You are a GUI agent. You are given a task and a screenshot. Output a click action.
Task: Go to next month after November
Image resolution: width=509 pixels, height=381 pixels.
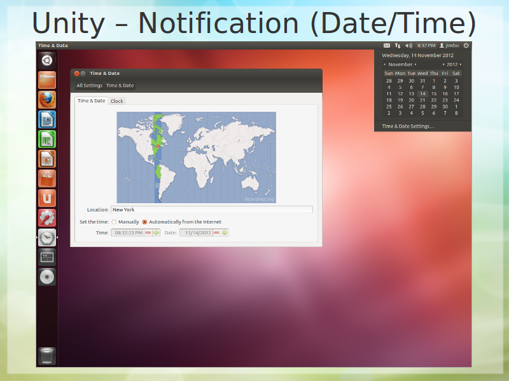coord(415,65)
